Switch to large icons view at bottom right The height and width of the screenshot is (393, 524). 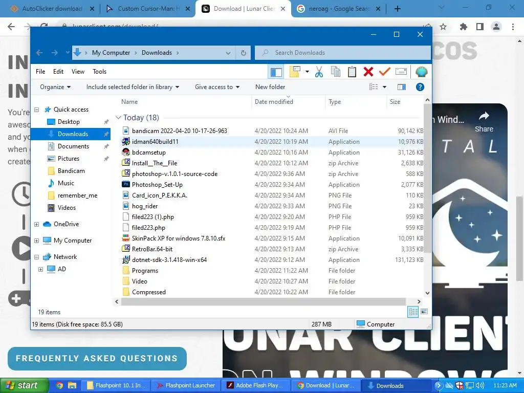[x=424, y=312]
